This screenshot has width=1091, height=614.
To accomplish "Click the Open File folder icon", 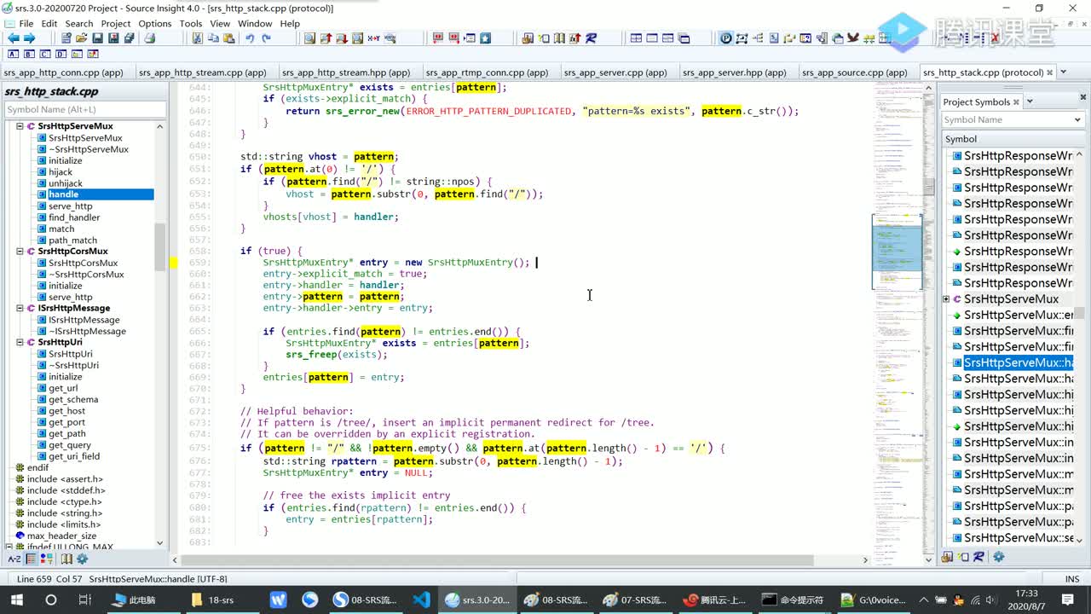I will click(82, 38).
